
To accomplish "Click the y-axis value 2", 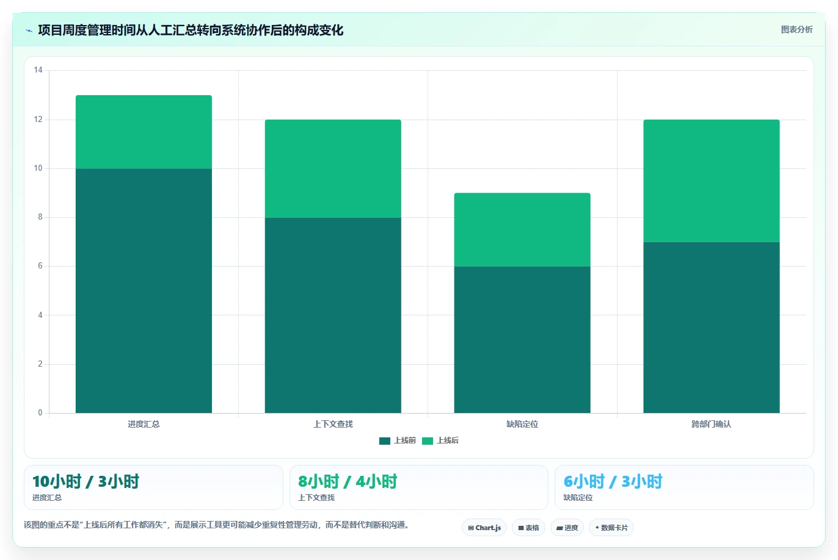I will click(40, 364).
